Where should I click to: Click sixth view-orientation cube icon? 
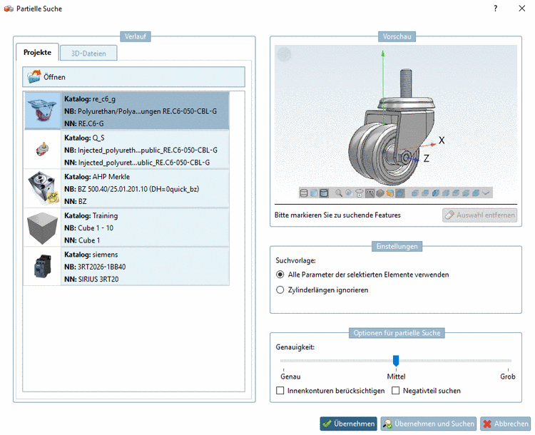[466, 193]
